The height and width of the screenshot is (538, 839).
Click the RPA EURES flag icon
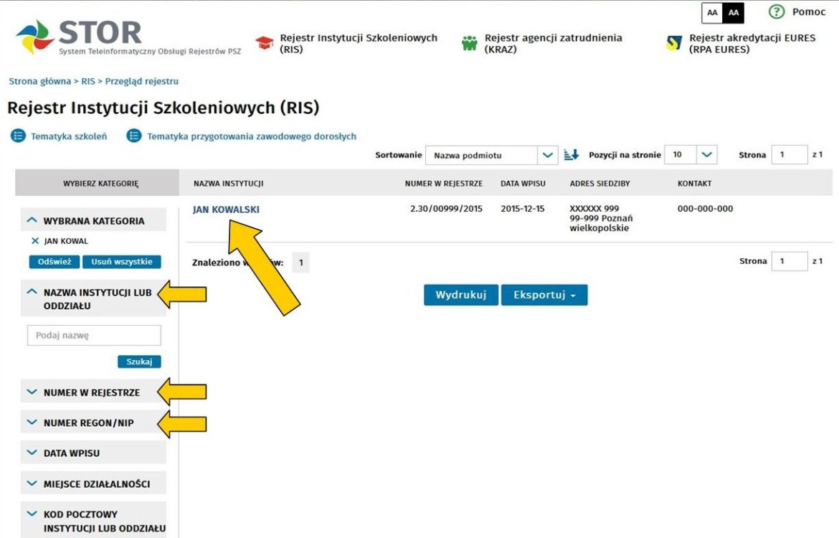673,43
